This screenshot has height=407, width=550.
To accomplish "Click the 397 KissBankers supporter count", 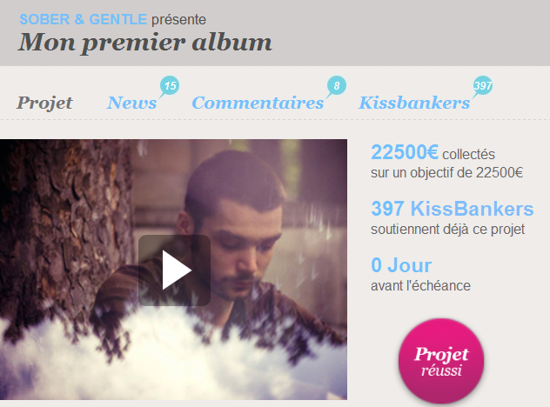I will 453,209.
